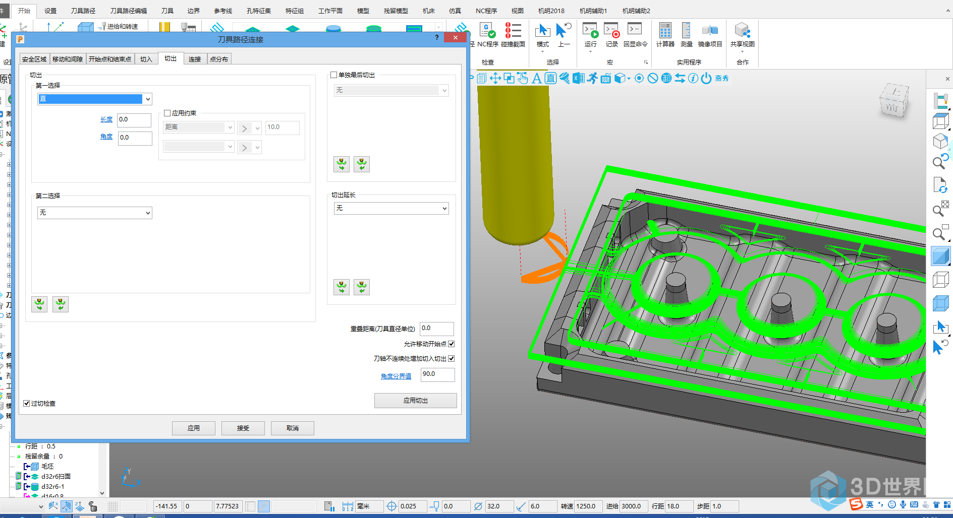The height and width of the screenshot is (518, 953).
Task: Switch to the 切入 tab
Action: click(x=146, y=59)
